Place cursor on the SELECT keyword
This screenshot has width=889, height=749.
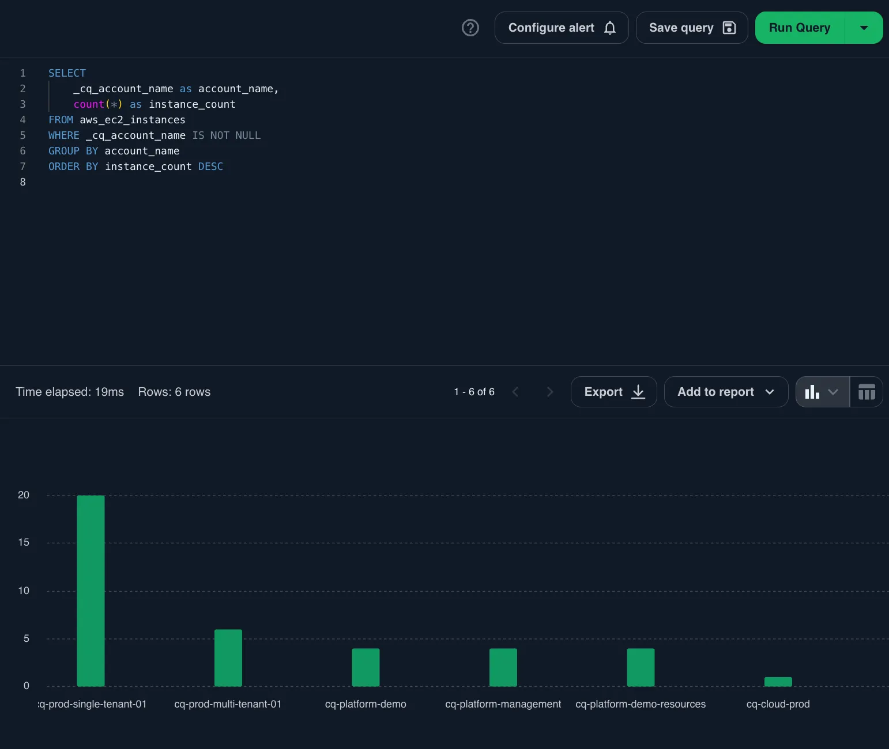point(67,73)
